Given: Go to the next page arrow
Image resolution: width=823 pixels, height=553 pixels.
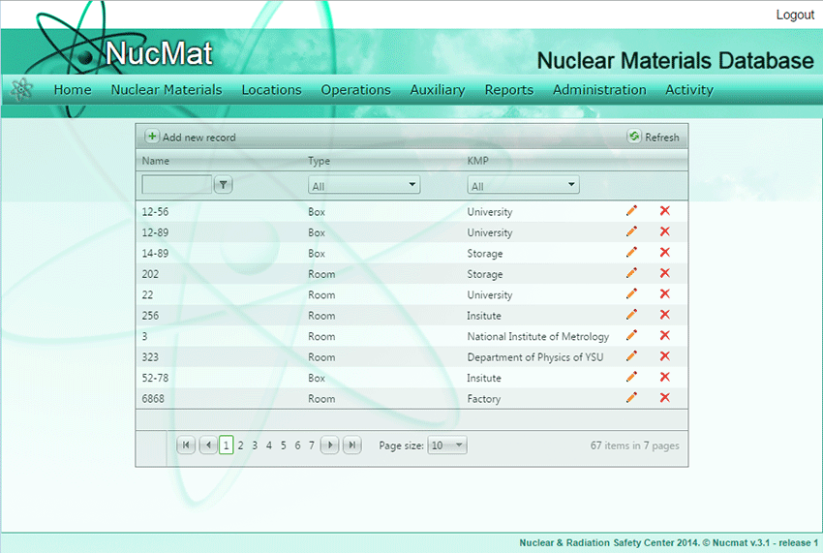Looking at the screenshot, I should (330, 445).
